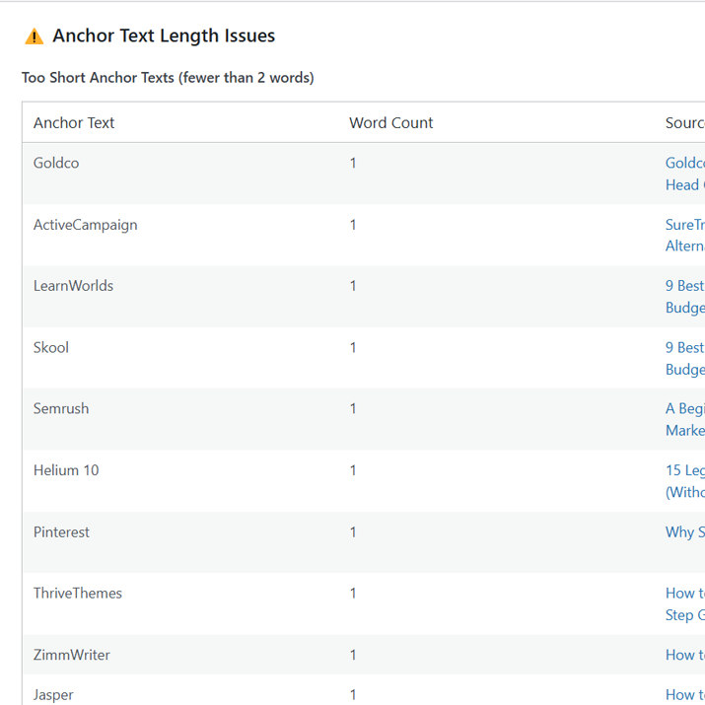
Task: Click the Too Short Anchor Texts subheading
Action: point(168,78)
